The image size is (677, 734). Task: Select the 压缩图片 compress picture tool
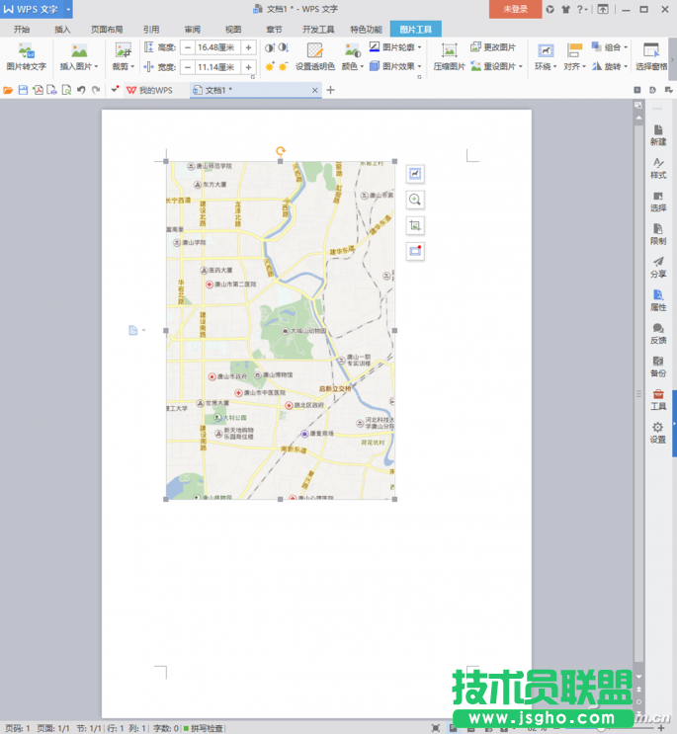(449, 56)
